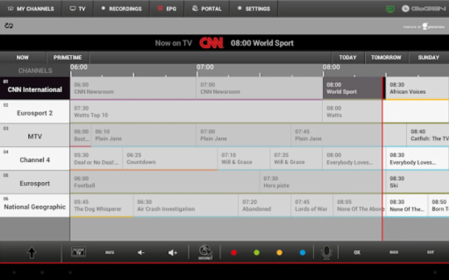
Task: Switch to the TV tab
Action: (x=77, y=9)
